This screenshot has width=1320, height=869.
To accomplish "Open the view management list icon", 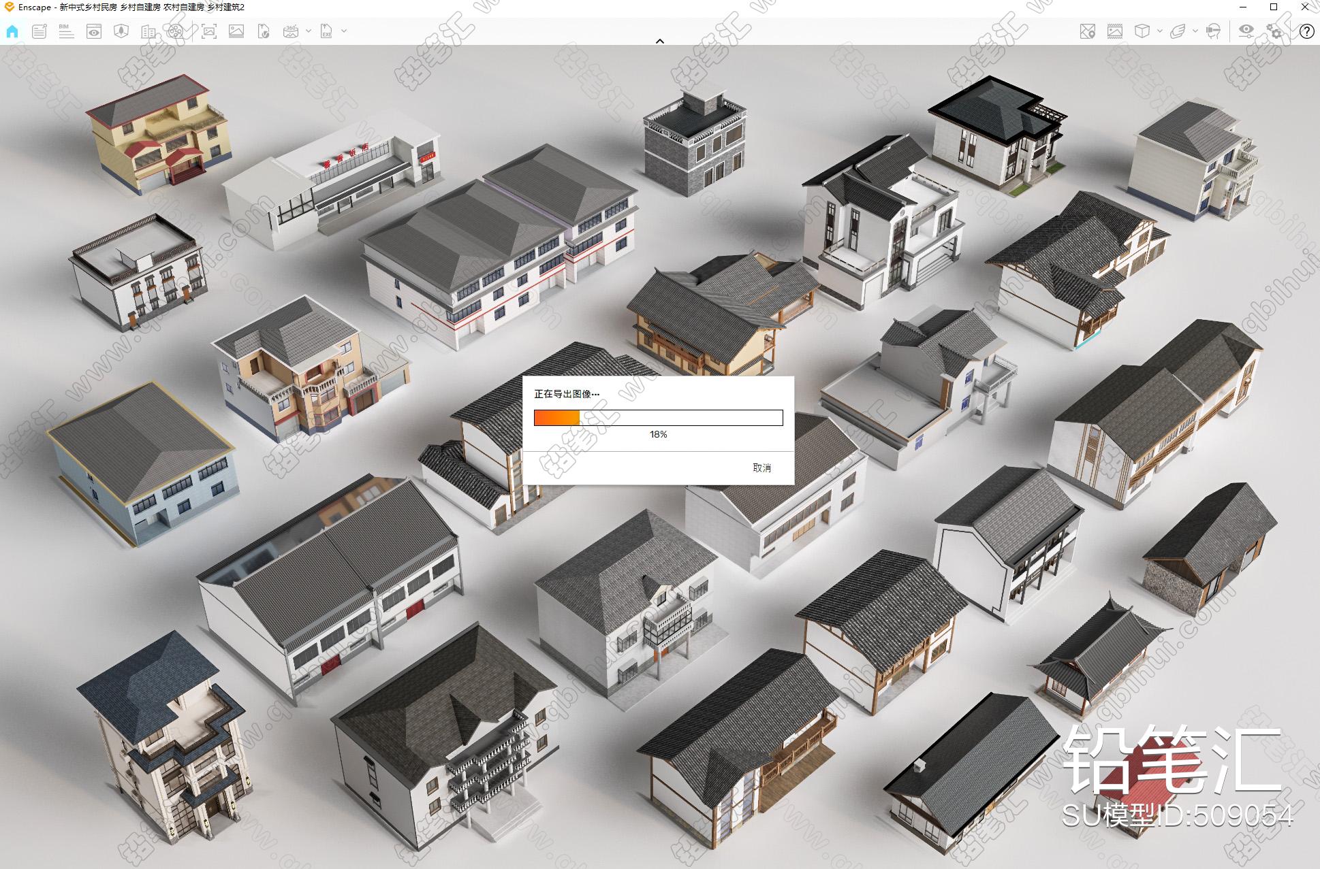I will pos(40,31).
